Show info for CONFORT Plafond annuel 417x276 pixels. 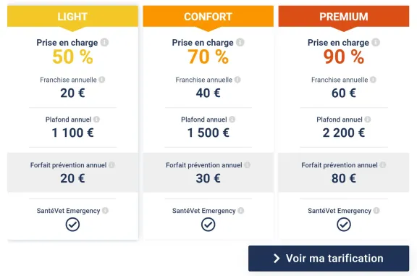click(232, 120)
